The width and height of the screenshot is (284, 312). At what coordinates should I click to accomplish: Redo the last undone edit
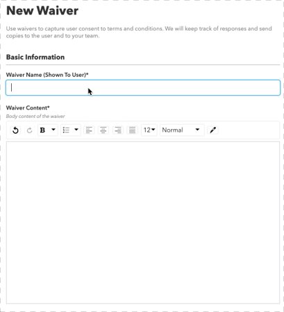[x=29, y=130]
